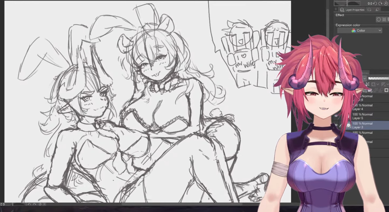The width and height of the screenshot is (389, 212).
Task: Open the Layer Properties panel menu
Action: 336,10
